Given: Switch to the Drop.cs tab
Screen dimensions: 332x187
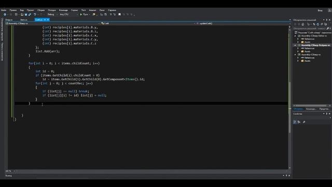Looking at the screenshot, I should tap(9, 20).
